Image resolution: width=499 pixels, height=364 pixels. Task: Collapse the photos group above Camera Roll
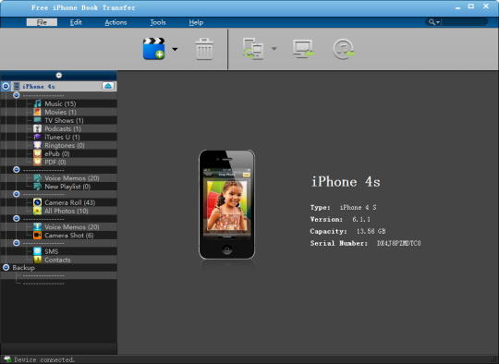(x=17, y=194)
